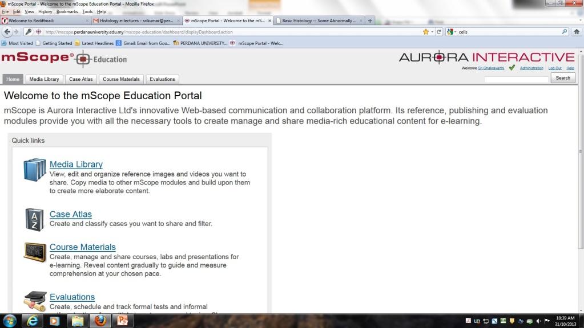
Task: Open the History menu
Action: tap(45, 12)
